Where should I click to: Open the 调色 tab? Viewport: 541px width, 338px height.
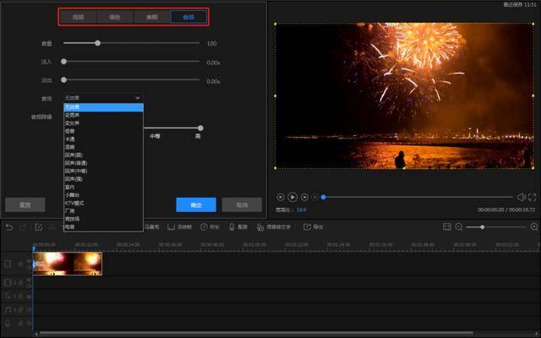pos(115,17)
